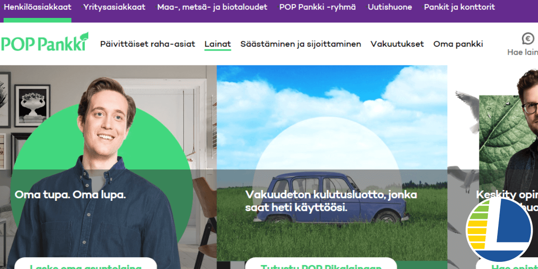Screen dimensions: 538x269
Task: Open Päivittäiset raha-asiat menu
Action: coord(148,44)
